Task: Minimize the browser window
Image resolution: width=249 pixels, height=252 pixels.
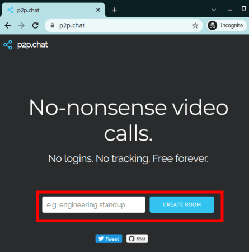Action: coord(230,10)
